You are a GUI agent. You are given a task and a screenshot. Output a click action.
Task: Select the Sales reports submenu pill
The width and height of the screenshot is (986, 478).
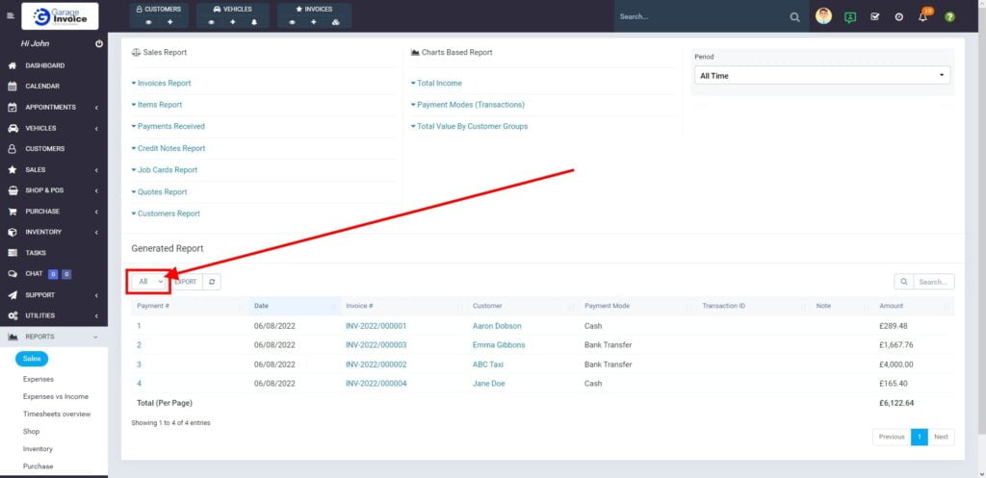(x=32, y=359)
